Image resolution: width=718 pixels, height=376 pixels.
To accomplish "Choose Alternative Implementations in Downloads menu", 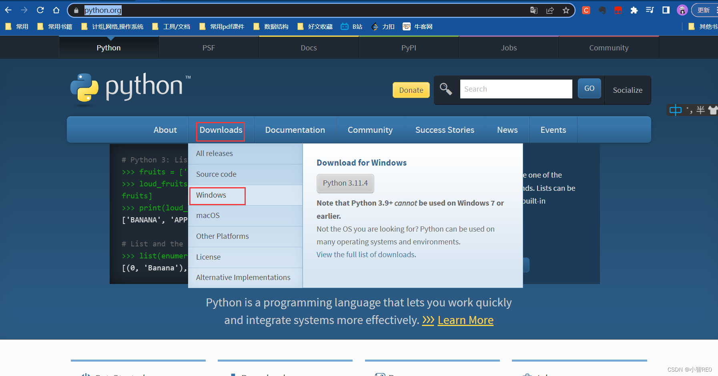I will (x=245, y=278).
